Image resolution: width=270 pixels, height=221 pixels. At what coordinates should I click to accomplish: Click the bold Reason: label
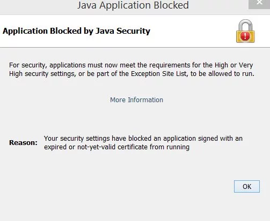click(23, 143)
